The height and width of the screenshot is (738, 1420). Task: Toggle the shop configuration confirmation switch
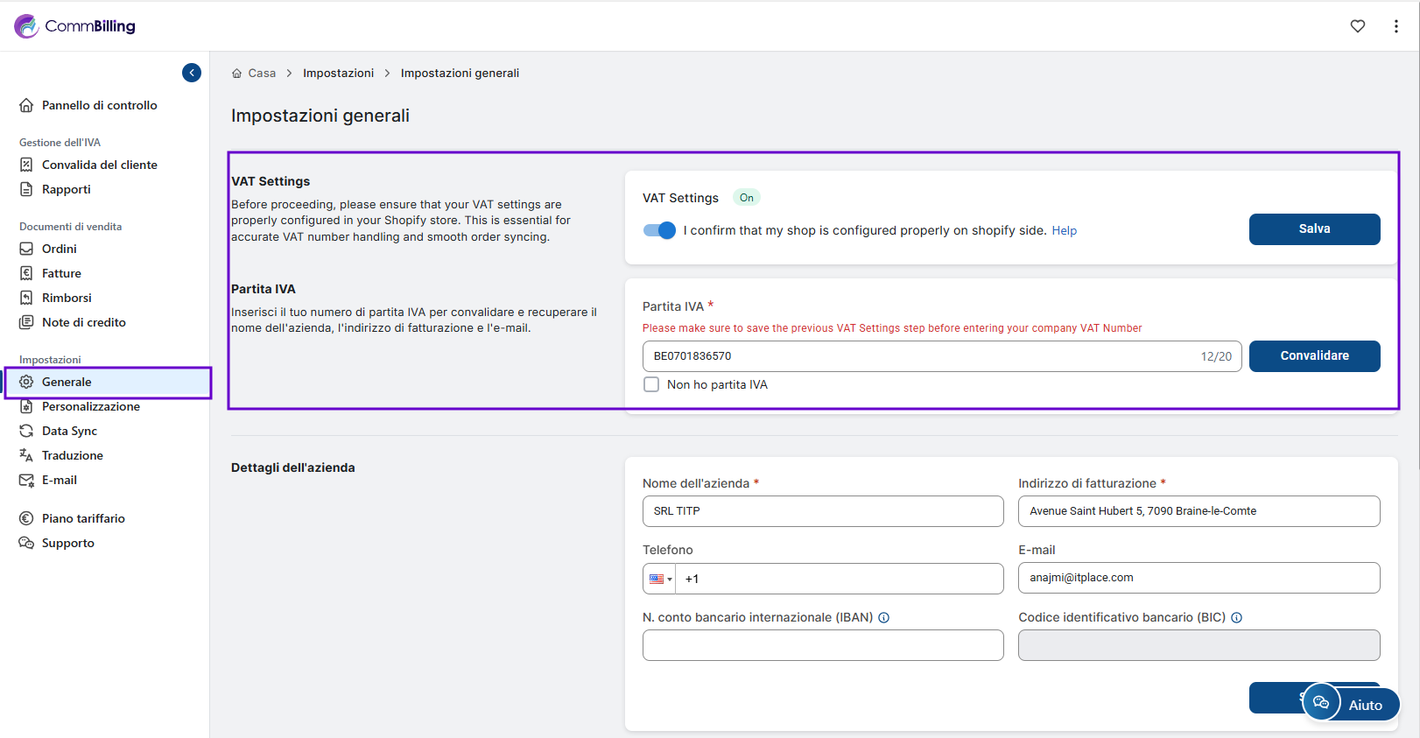[x=659, y=230]
